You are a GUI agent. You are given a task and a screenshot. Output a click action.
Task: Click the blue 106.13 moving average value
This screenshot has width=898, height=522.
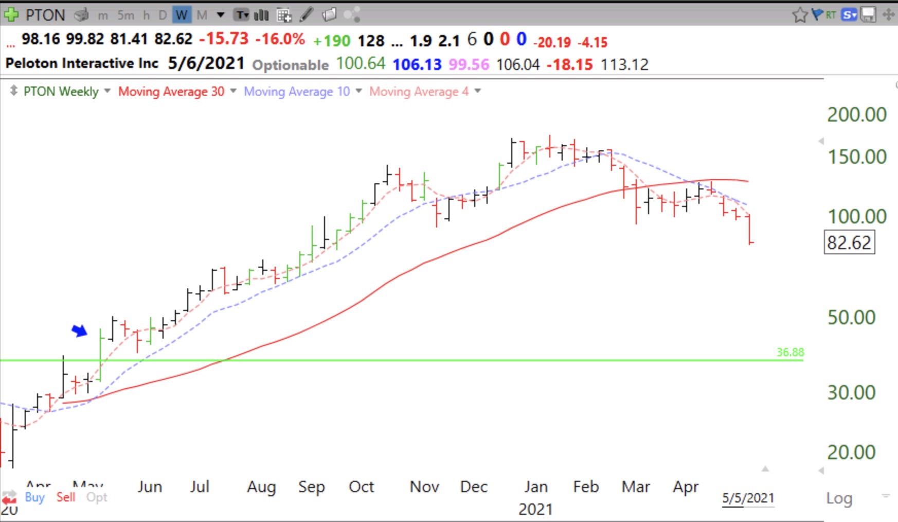coord(417,64)
